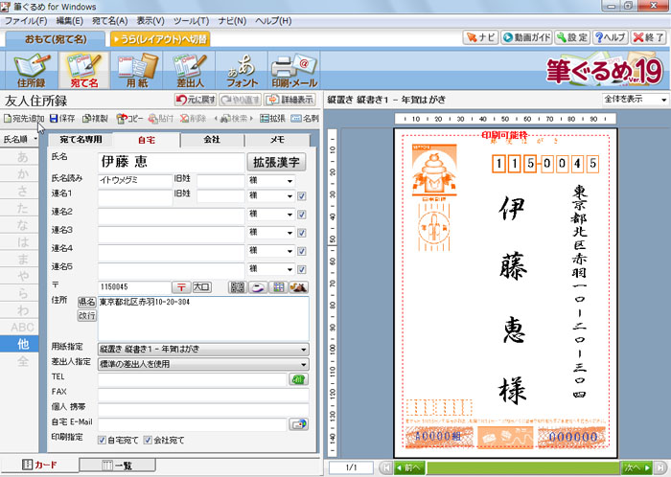671x477 pixels.
Task: Open the ツール(T) menu
Action: [x=192, y=20]
